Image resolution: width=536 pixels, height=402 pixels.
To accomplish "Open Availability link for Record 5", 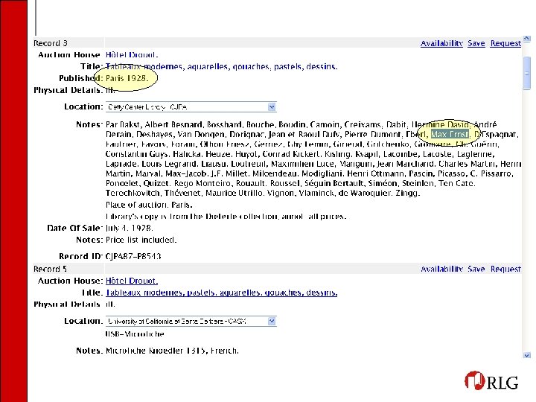I will (441, 269).
